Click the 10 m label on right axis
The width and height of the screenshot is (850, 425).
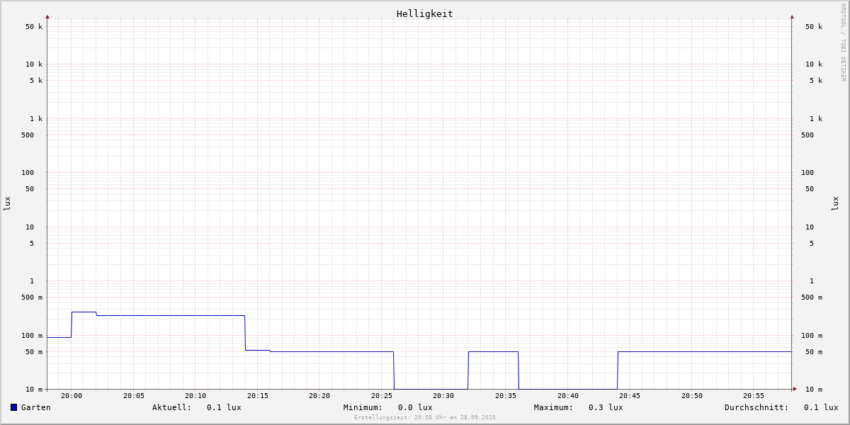point(814,390)
